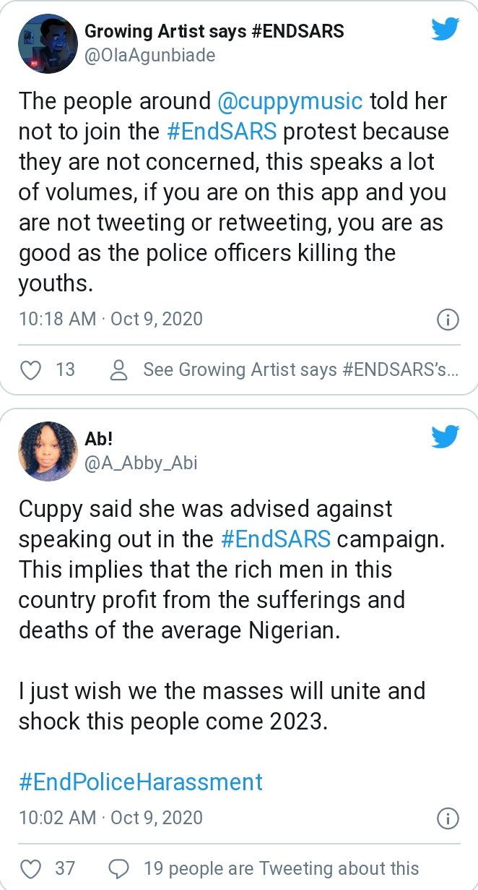Image resolution: width=478 pixels, height=890 pixels.
Task: Click Twitter bird logo on Ab! tweet
Action: pos(446,436)
